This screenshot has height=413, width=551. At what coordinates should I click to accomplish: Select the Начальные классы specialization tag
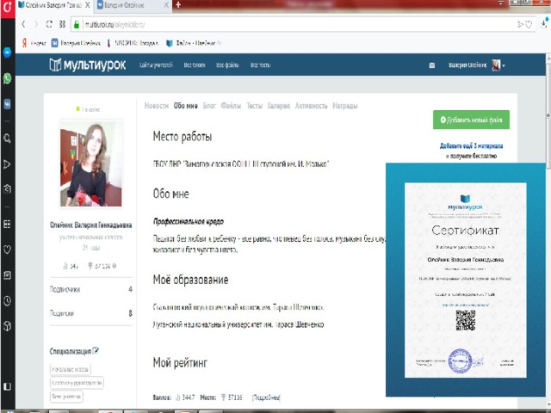point(71,369)
